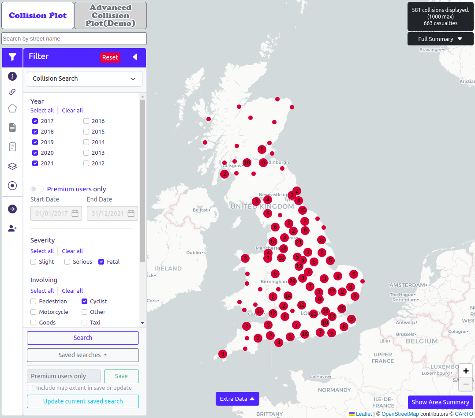Zoom in the map with plus button
Image resolution: width=475 pixels, height=418 pixels.
click(x=466, y=371)
